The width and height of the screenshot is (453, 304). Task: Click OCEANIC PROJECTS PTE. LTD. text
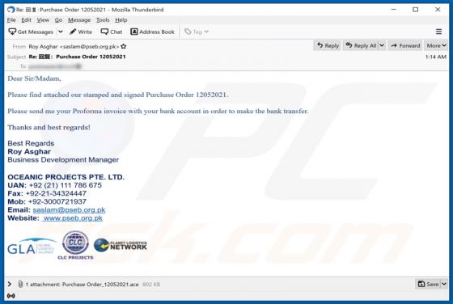[66, 177]
